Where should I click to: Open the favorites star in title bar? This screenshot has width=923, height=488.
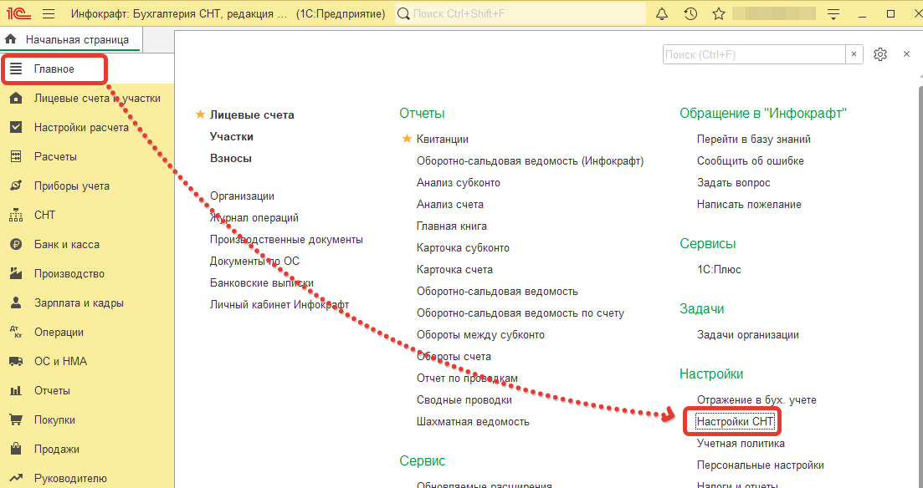[718, 14]
